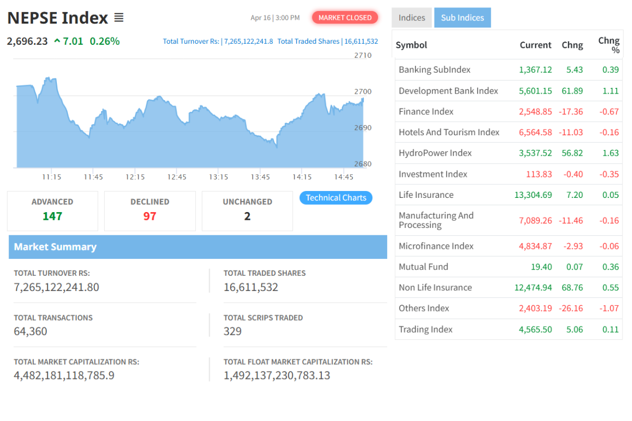632x421 pixels.
Task: Select the Mutual Fund row
Action: point(509,267)
